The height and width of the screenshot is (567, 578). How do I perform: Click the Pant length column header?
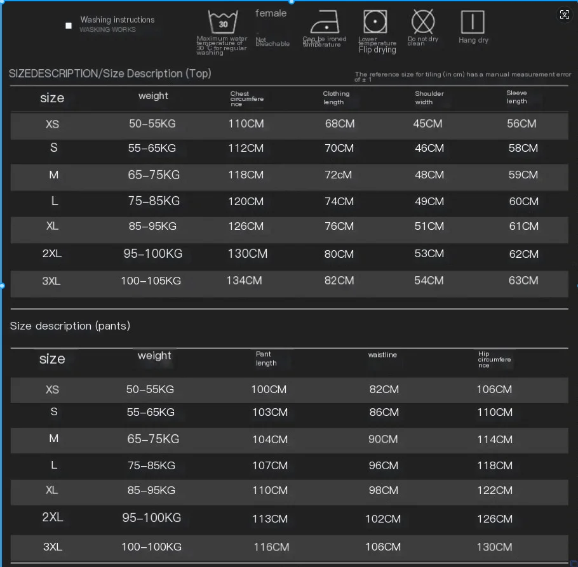click(266, 359)
